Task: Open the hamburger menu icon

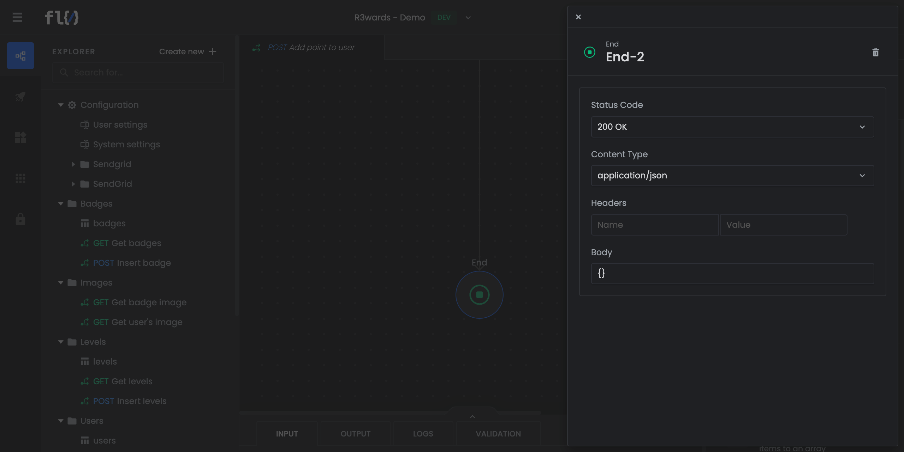Action: (x=17, y=17)
